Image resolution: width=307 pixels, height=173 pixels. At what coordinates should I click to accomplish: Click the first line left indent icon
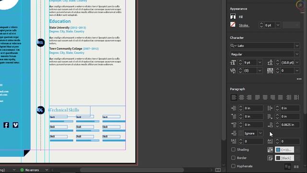tap(234, 116)
